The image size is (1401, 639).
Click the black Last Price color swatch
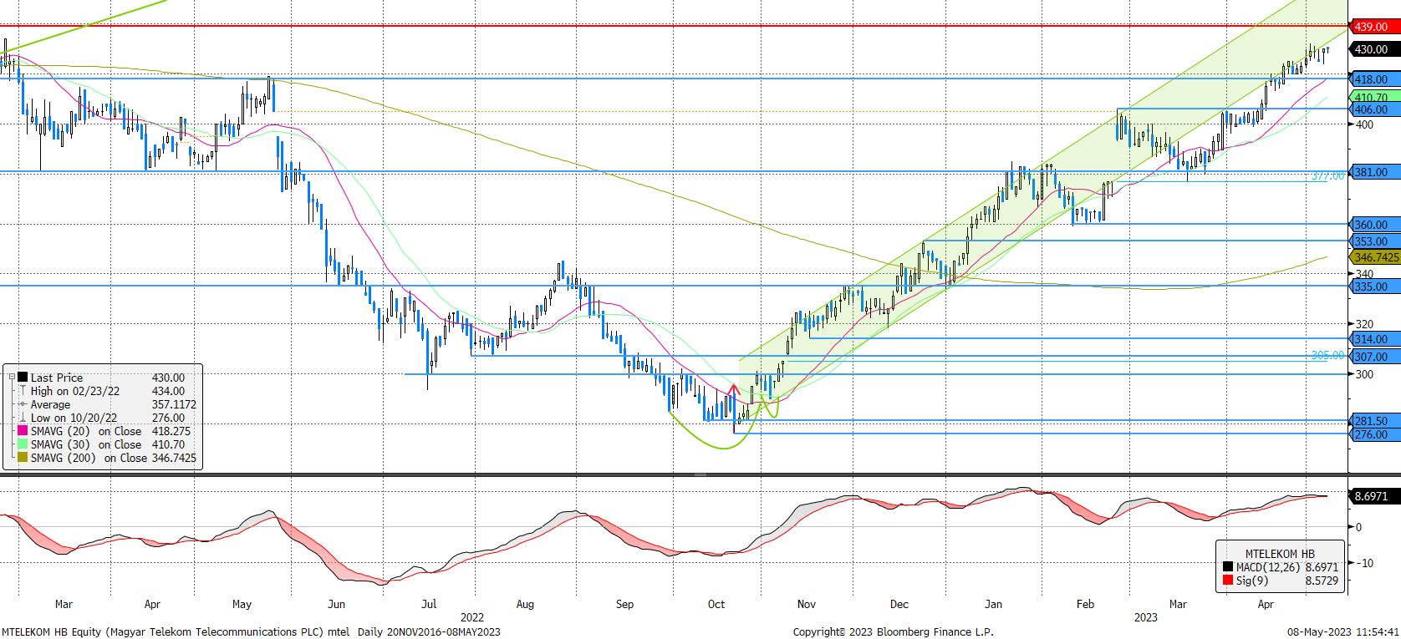tap(23, 378)
